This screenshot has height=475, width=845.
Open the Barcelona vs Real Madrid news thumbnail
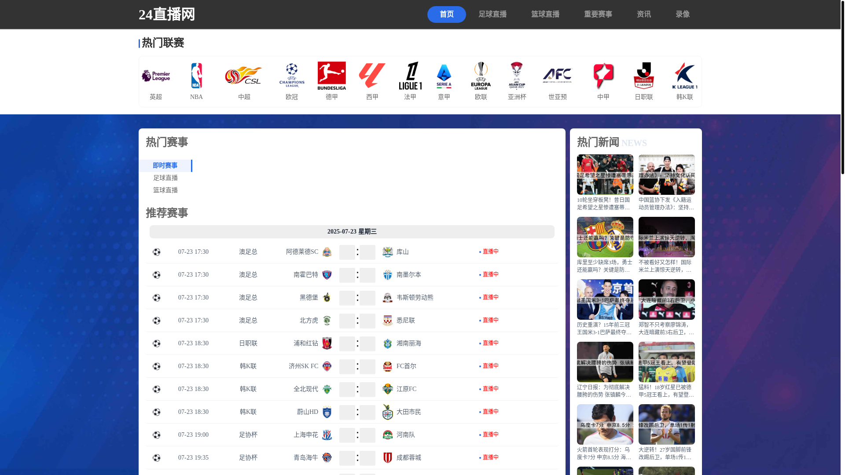coord(605,237)
